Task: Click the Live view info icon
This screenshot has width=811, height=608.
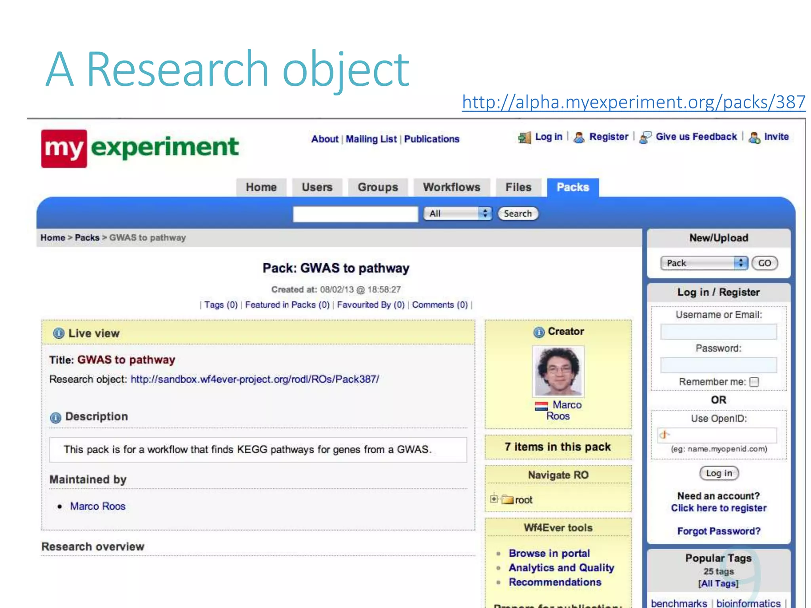Action: coord(59,333)
